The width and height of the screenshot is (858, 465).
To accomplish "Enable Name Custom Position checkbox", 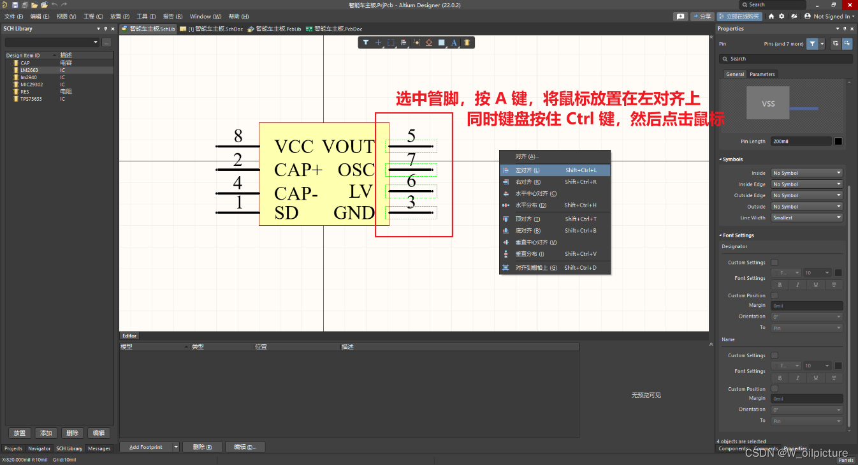I will [774, 388].
